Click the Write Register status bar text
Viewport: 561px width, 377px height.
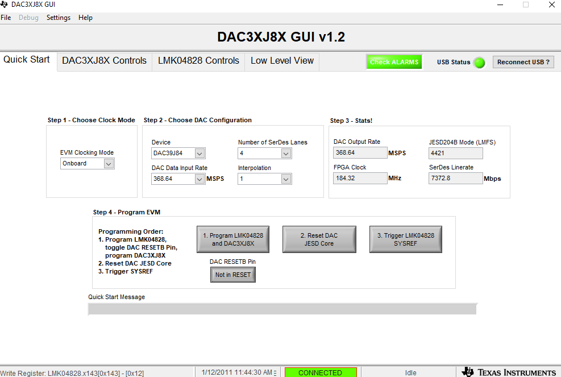point(72,373)
